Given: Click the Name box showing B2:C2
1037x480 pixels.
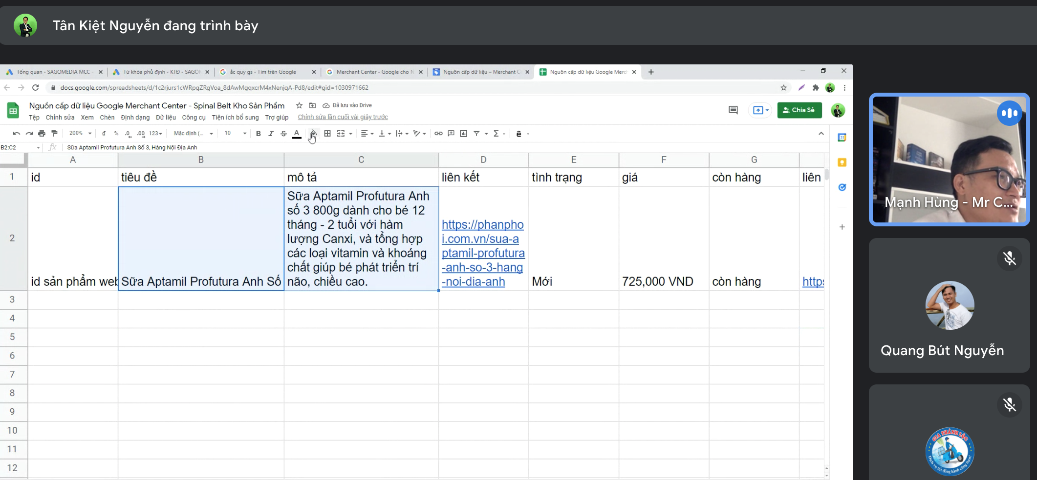Looking at the screenshot, I should click(20, 147).
